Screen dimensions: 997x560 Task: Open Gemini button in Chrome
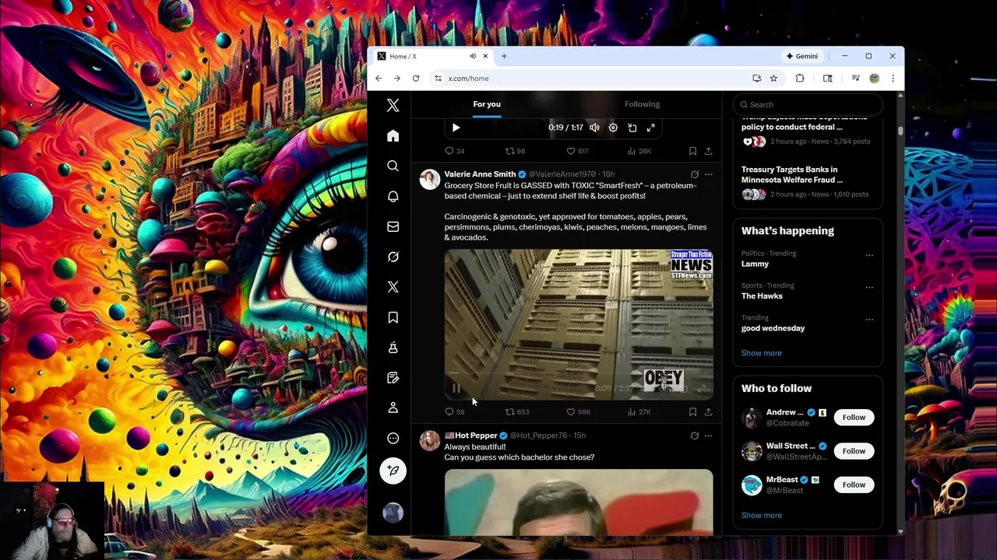[802, 56]
